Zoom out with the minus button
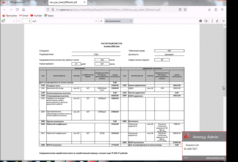Screen dimensions: 238x162 click(96, 21)
